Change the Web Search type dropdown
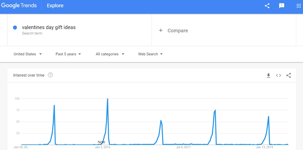Image resolution: width=303 pixels, height=150 pixels. point(150,54)
